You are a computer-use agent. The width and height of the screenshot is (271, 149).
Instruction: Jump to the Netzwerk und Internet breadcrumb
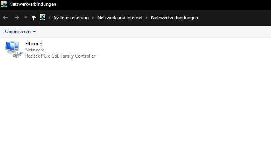(x=120, y=18)
